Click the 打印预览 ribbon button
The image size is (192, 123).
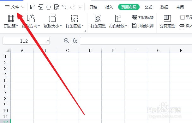click(x=98, y=21)
